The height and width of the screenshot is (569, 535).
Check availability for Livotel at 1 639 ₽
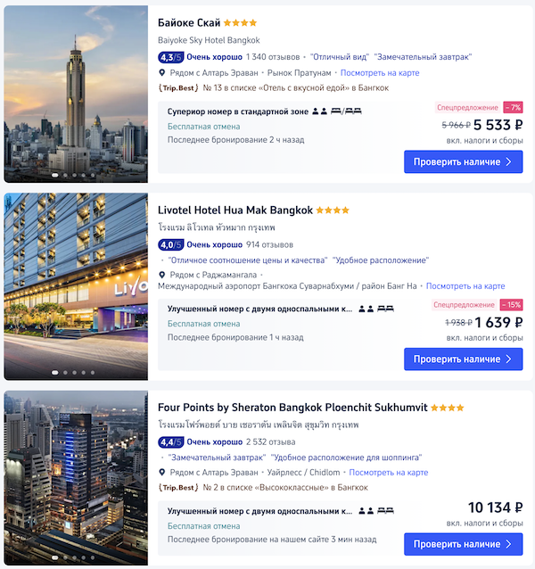(463, 359)
